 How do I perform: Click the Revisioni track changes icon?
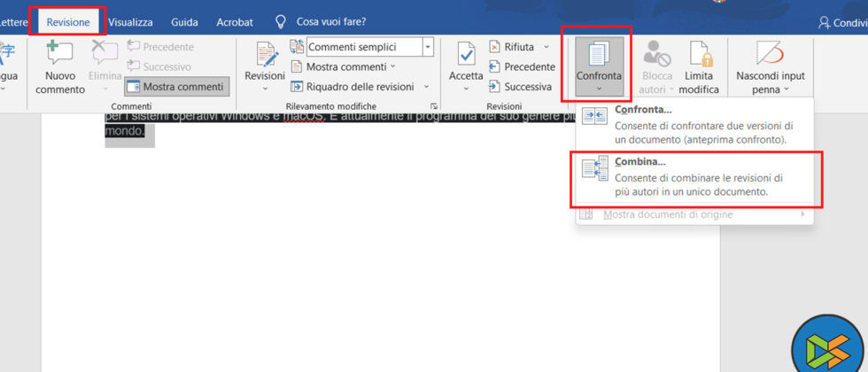(265, 54)
